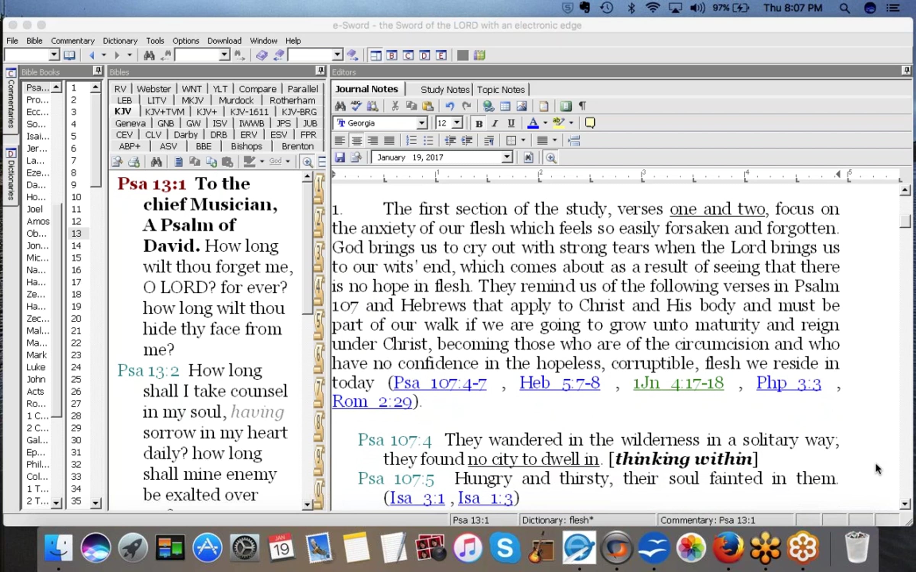916x572 pixels.
Task: Open the font size 12 dropdown
Action: (457, 123)
